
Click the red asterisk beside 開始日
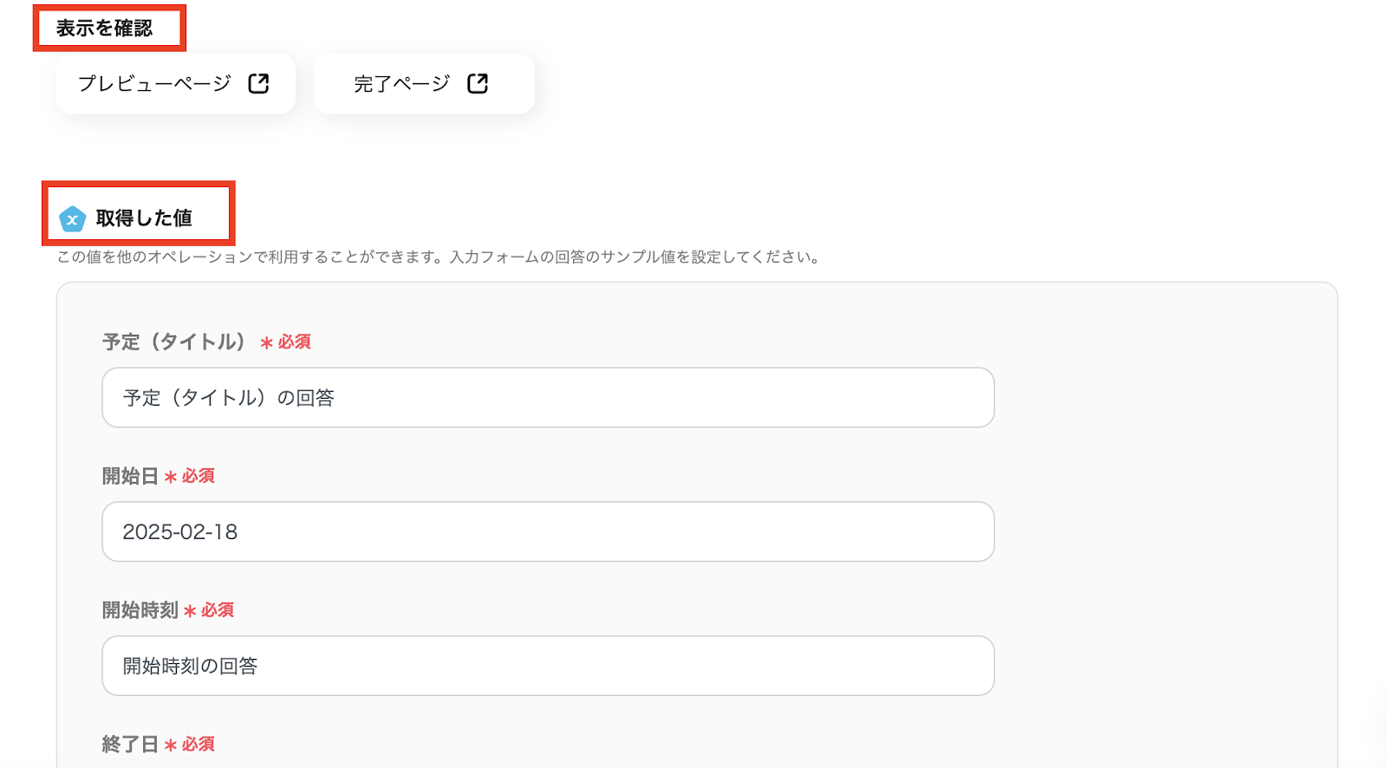coord(171,478)
